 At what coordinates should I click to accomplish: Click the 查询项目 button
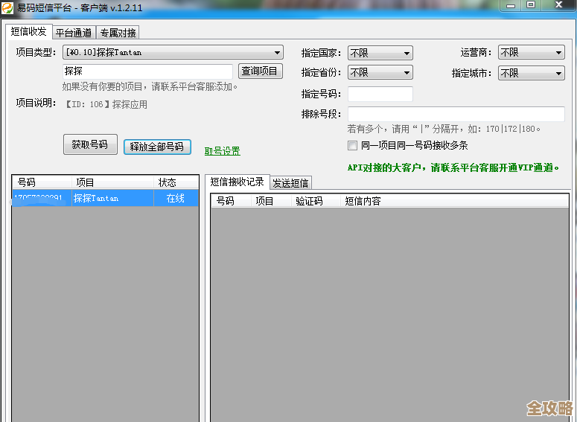pos(260,71)
